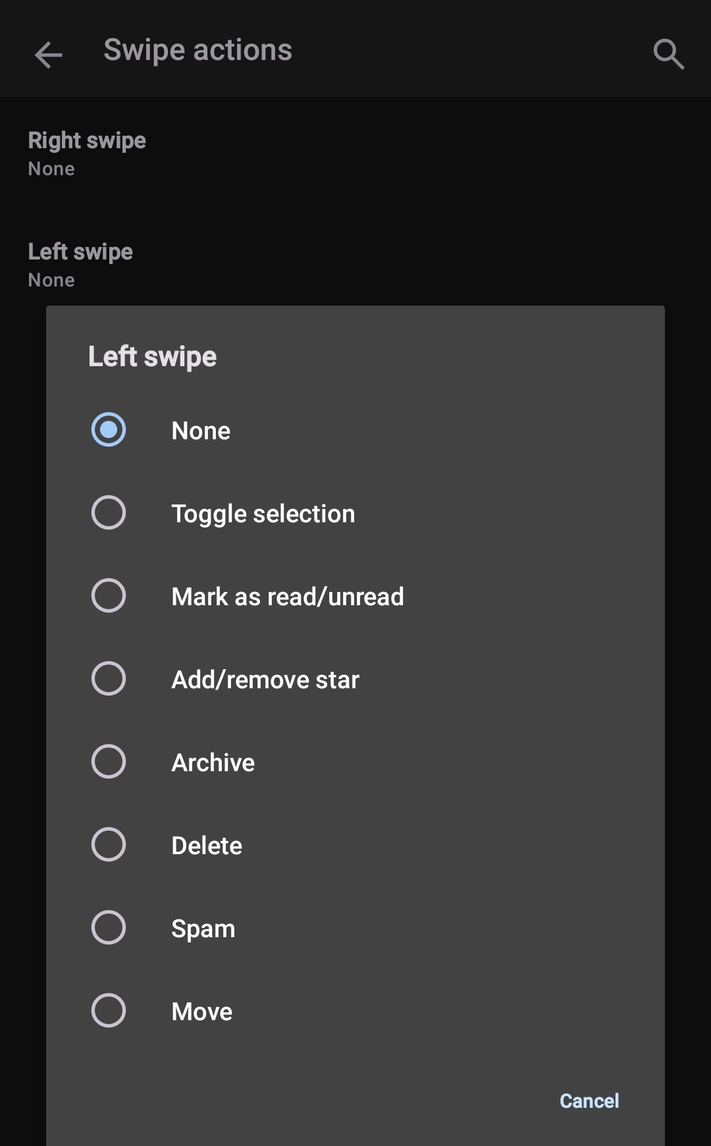
Task: Click the Toggle selection label text
Action: tap(263, 514)
